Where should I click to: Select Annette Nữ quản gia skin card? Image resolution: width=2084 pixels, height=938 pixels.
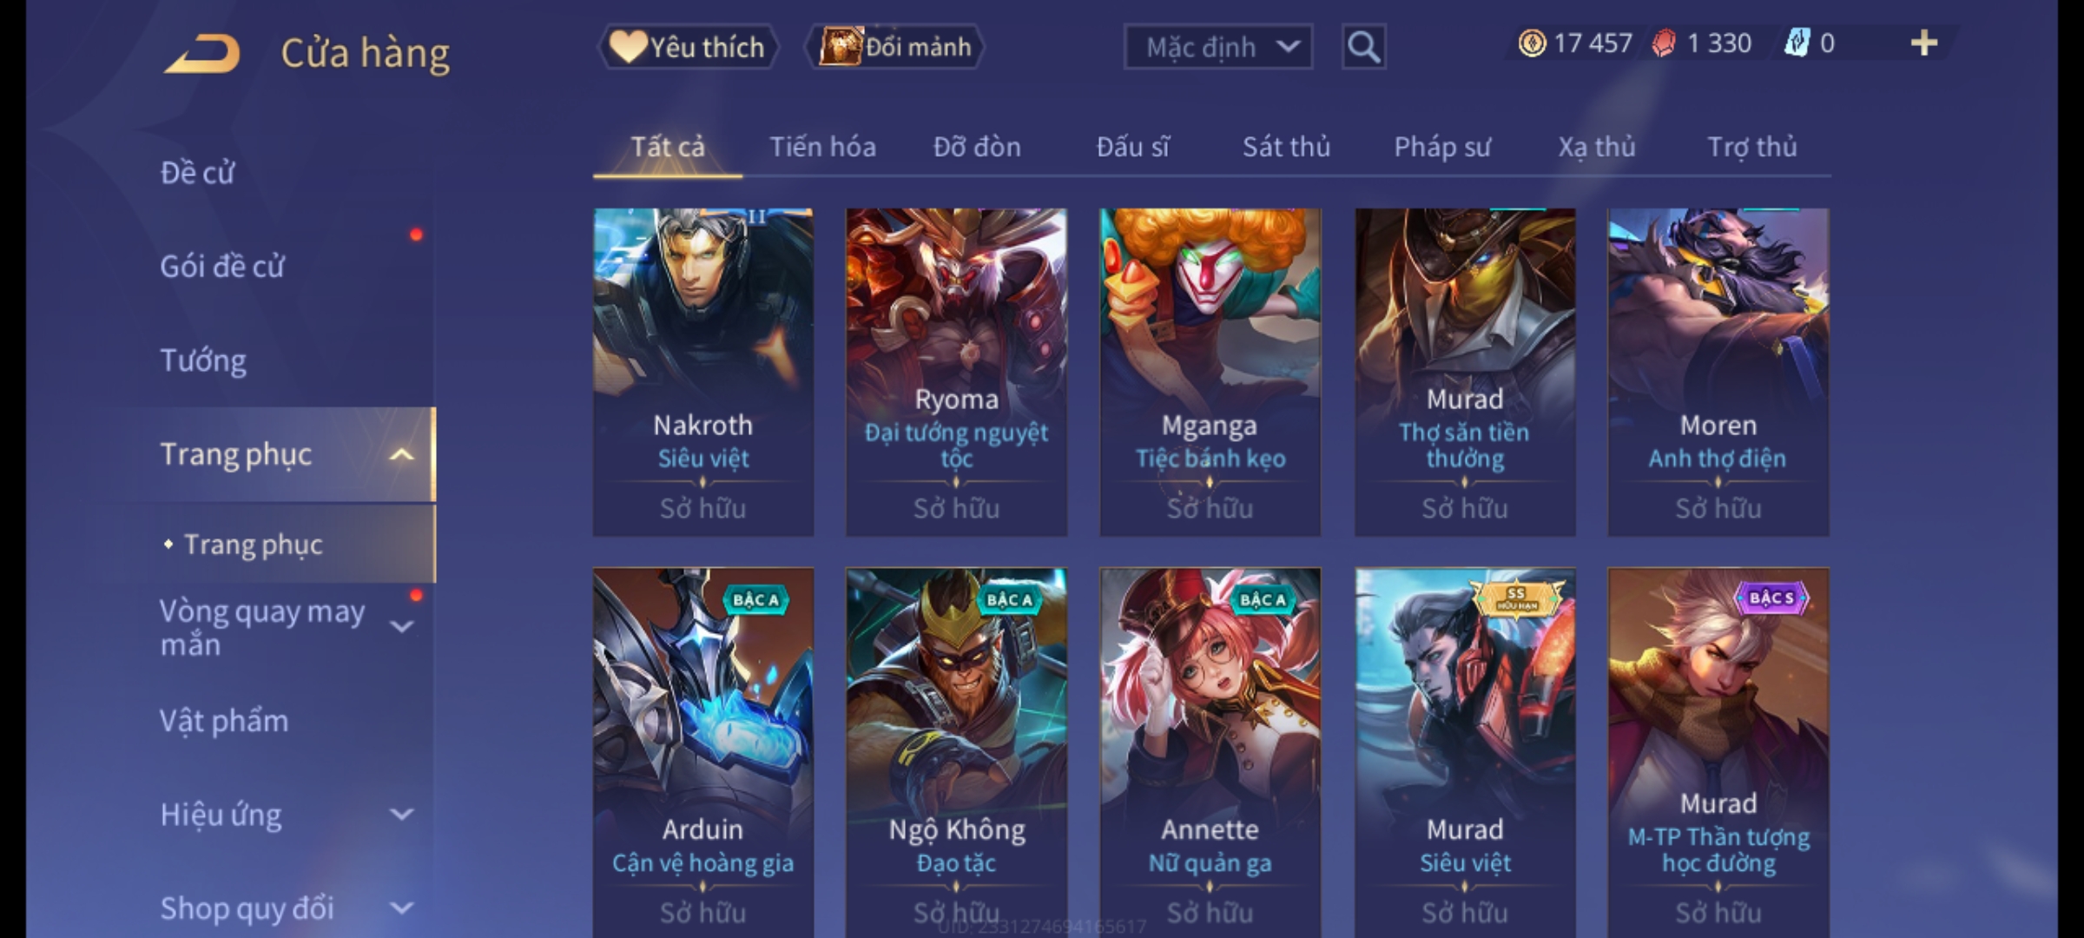[x=1210, y=752]
